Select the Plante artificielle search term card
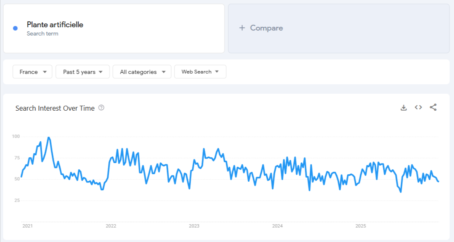The width and height of the screenshot is (454, 242). 114,28
